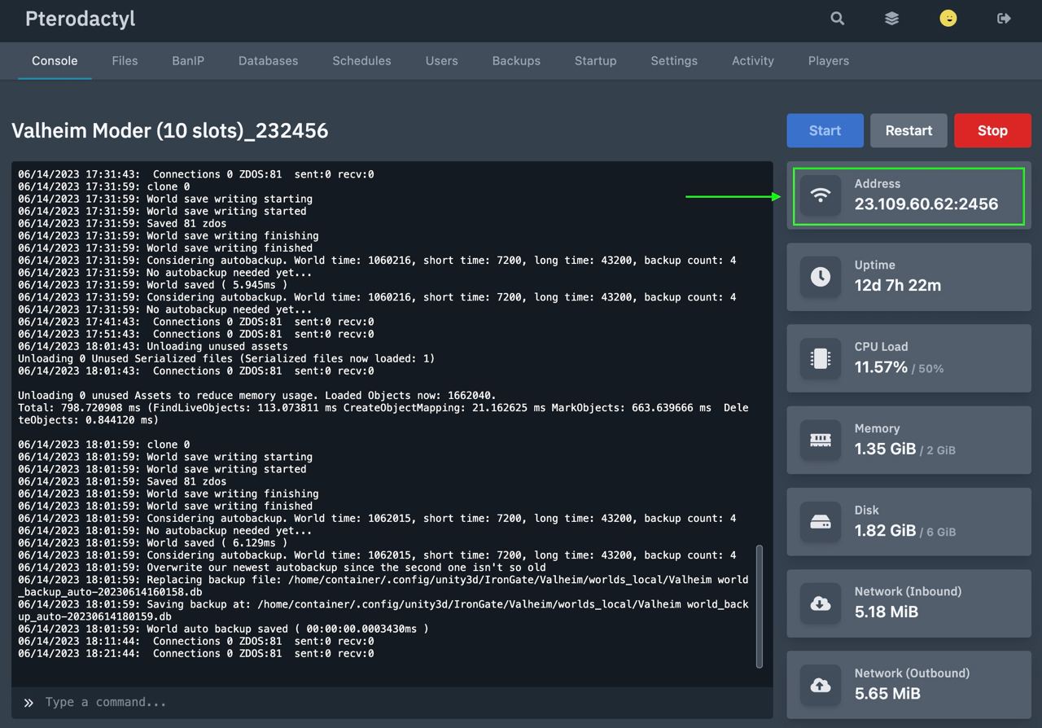Open the Players tab
The image size is (1042, 728).
[828, 61]
